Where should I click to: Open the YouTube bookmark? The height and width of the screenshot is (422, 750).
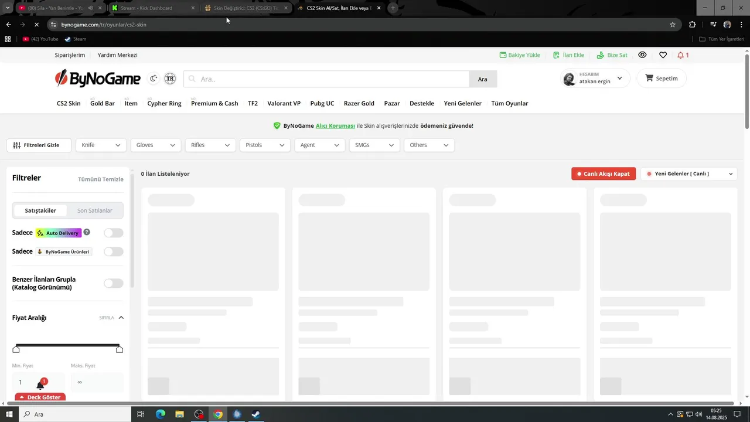tap(40, 39)
